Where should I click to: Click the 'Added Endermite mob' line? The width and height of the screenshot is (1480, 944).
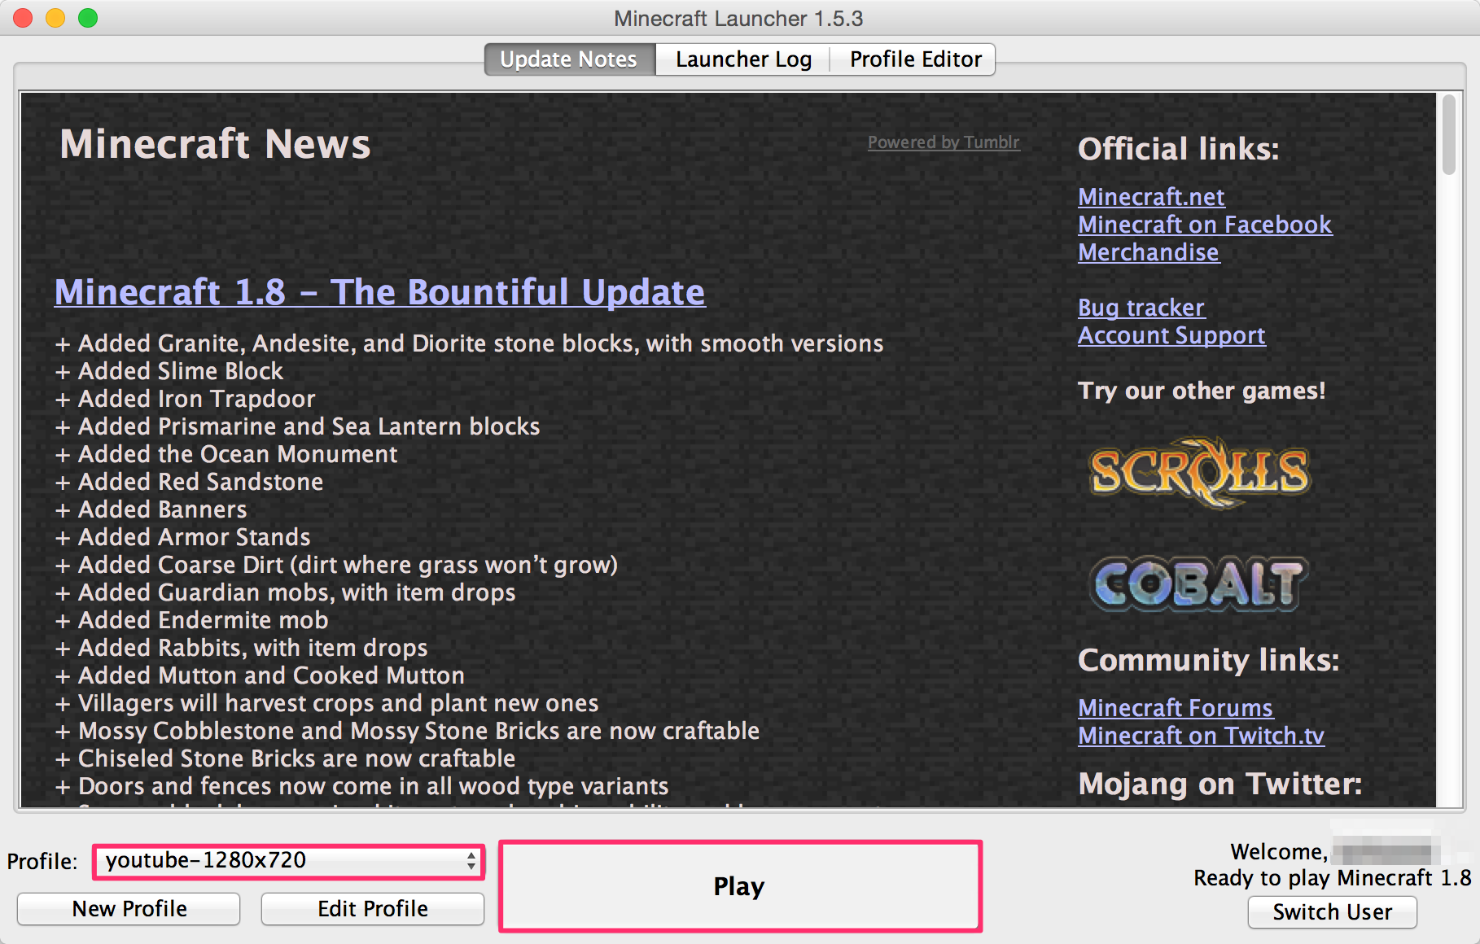(x=192, y=620)
